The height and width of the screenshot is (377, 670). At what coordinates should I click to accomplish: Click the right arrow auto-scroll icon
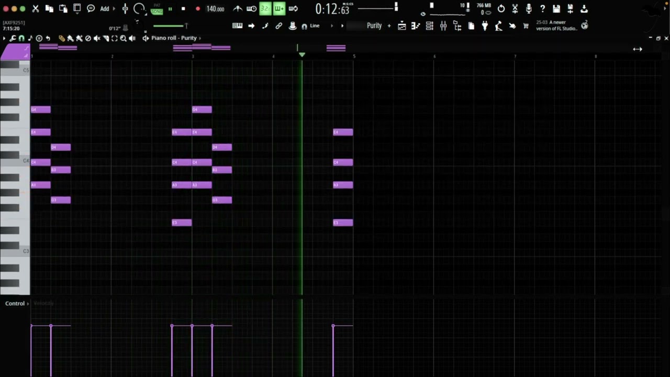click(251, 26)
